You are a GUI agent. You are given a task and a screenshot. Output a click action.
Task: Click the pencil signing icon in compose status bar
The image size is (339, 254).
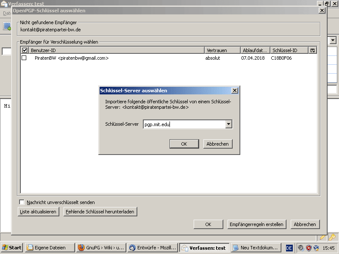(322, 237)
